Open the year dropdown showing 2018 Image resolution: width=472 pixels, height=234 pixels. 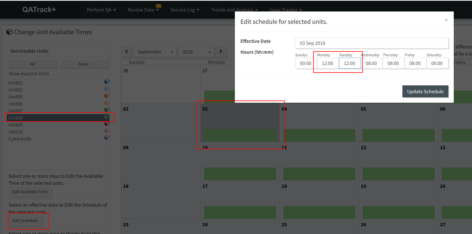coord(196,52)
